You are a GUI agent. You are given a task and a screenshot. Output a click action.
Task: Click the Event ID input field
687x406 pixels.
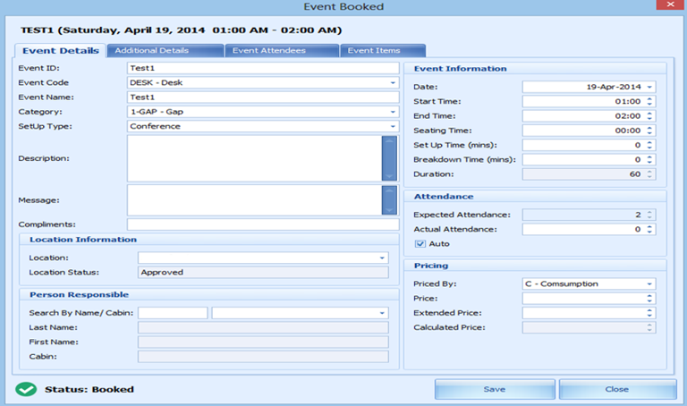point(263,68)
